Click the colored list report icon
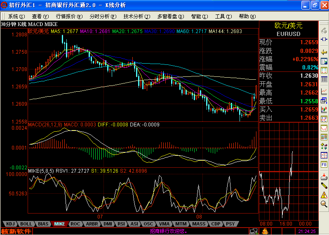Screen dimensions: 329x235 pos(324,70)
